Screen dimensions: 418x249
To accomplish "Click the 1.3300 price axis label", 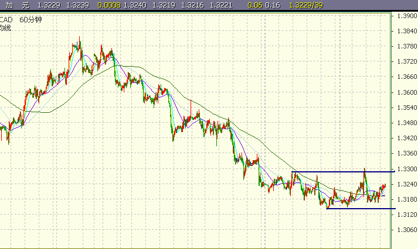I will 407,169.
